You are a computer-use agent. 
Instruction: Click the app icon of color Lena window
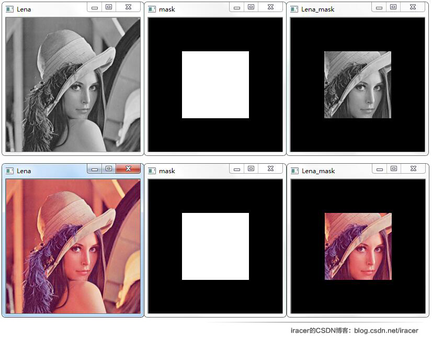[9, 171]
